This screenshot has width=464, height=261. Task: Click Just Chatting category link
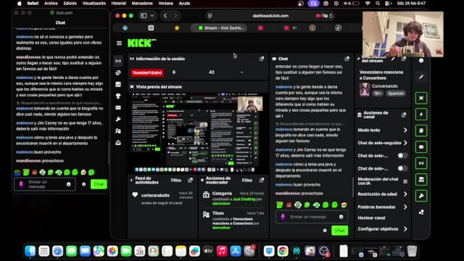(x=244, y=199)
